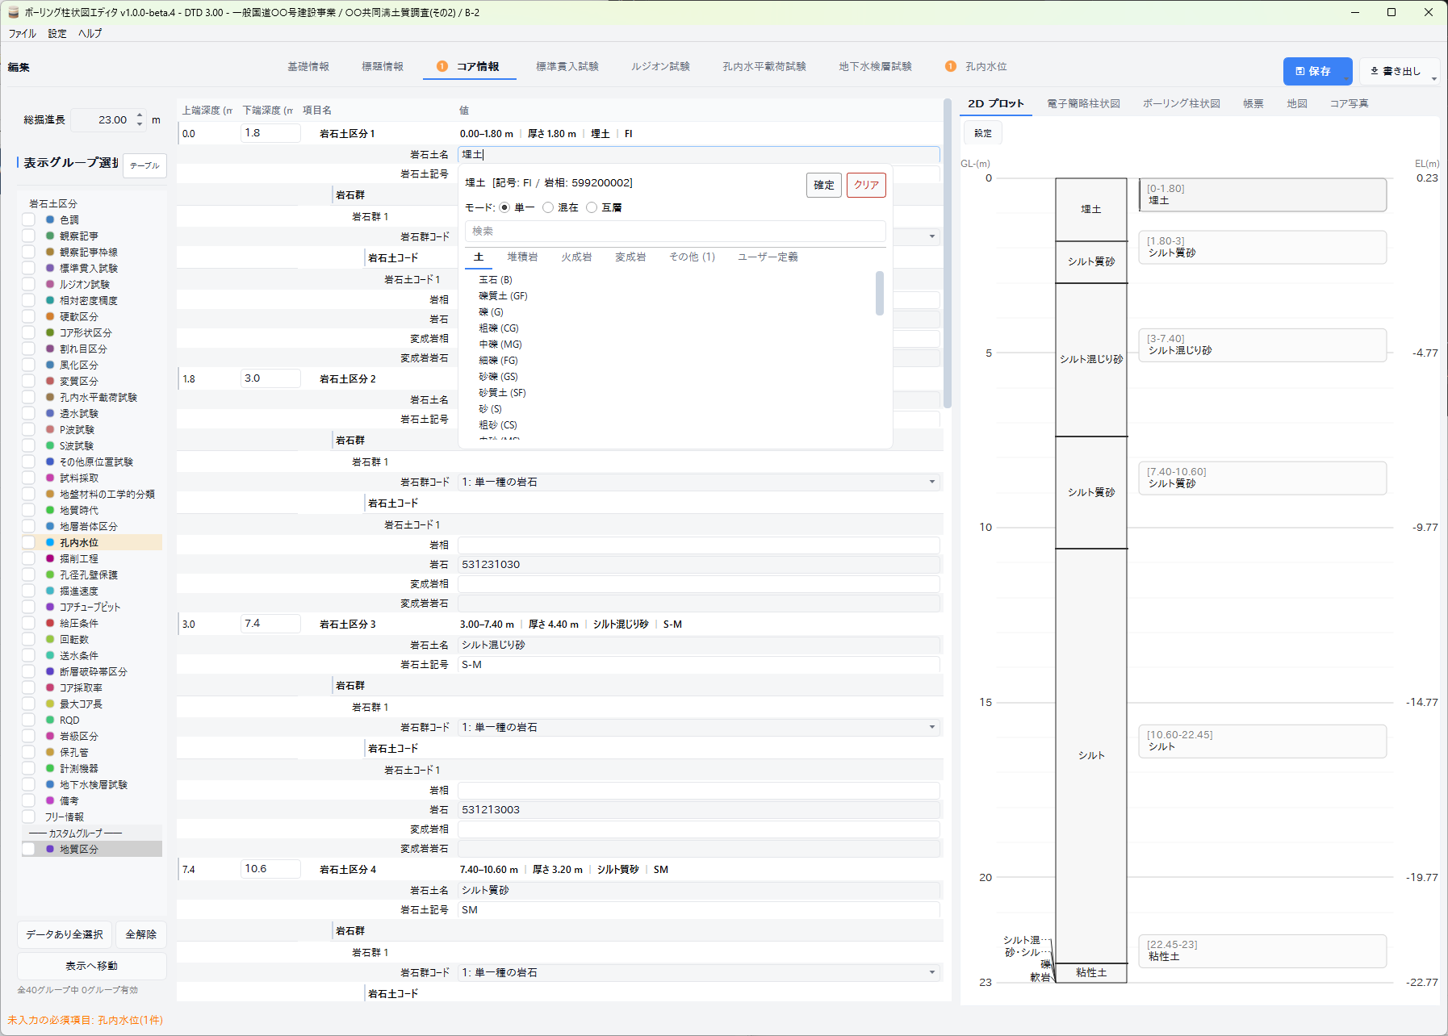1448x1036 pixels.
Task: Click the app icon in the title bar
Action: click(x=13, y=12)
